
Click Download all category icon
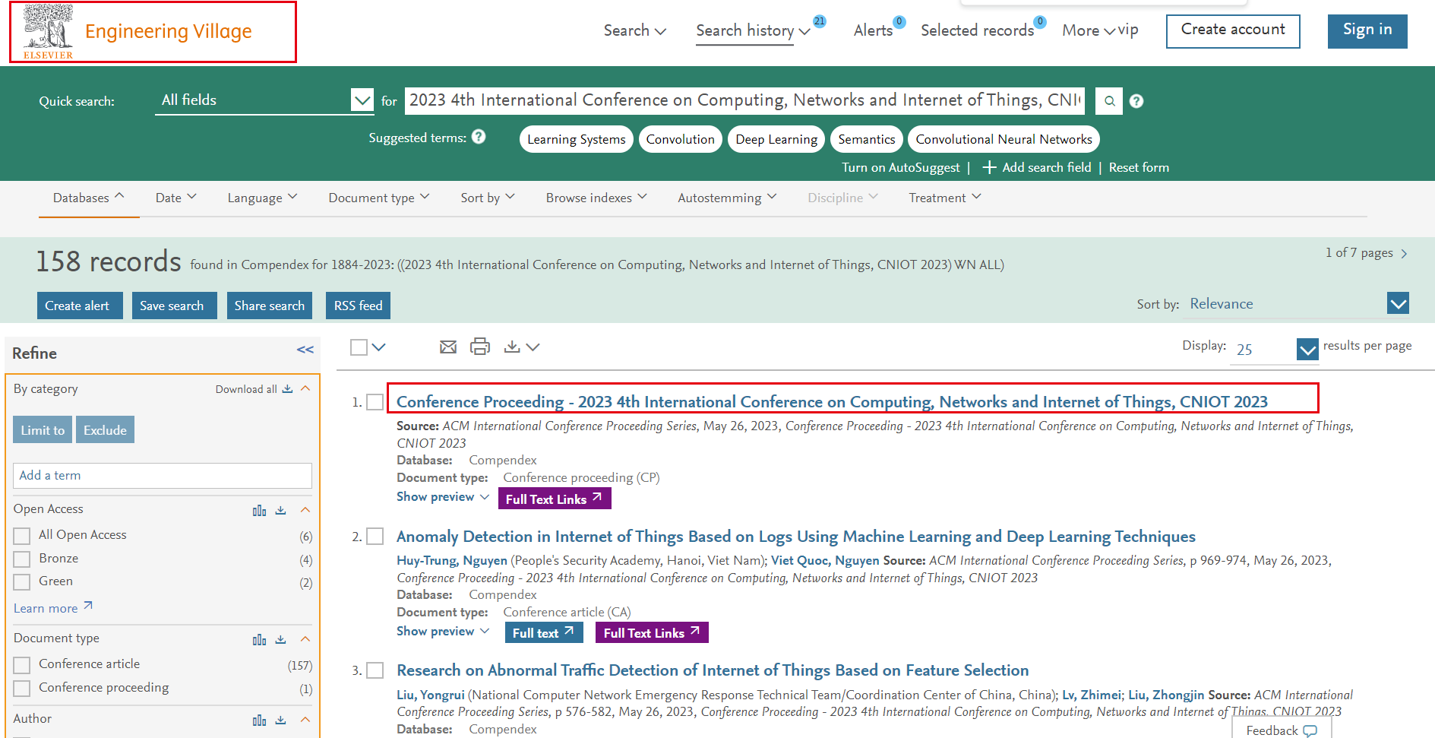click(x=287, y=389)
